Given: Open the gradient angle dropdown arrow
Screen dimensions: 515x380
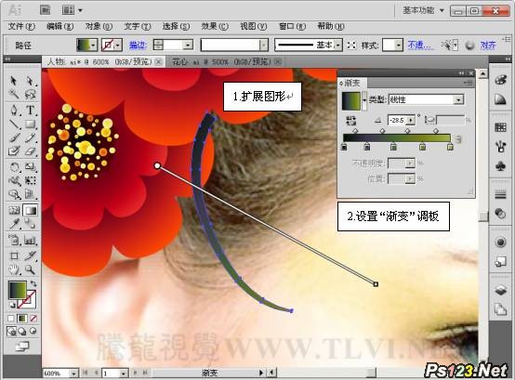Looking at the screenshot, I should click(411, 121).
